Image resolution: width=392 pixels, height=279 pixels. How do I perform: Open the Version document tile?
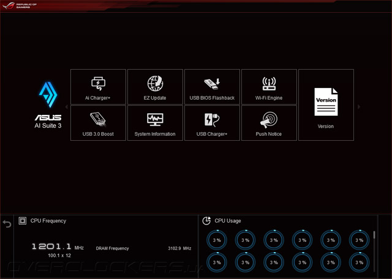tap(326, 105)
